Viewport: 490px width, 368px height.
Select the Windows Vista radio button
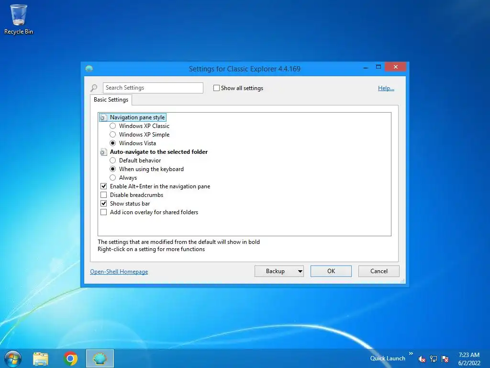(x=113, y=143)
